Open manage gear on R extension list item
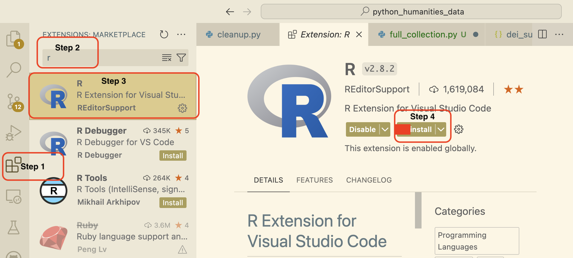Image resolution: width=573 pixels, height=258 pixels. click(x=182, y=108)
